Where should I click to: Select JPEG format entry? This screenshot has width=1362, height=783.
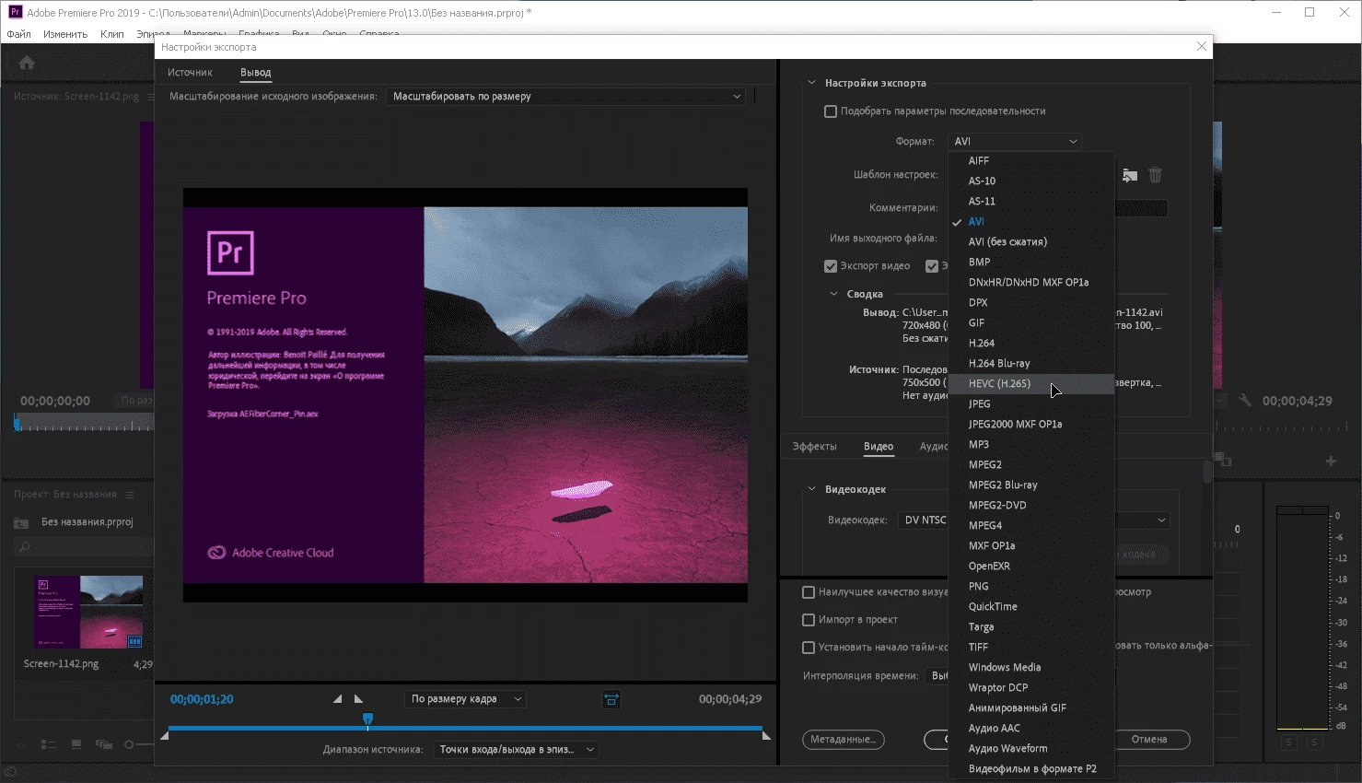[1031, 403]
